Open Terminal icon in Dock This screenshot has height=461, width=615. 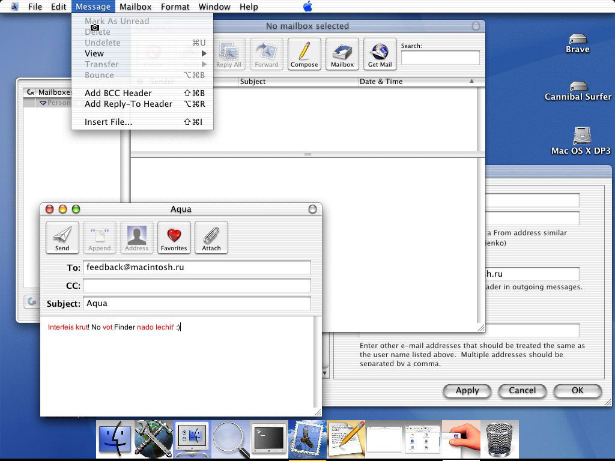[268, 439]
